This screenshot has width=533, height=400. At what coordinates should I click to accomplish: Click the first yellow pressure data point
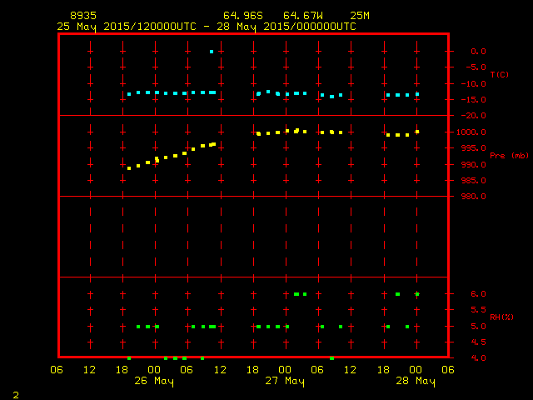point(129,168)
